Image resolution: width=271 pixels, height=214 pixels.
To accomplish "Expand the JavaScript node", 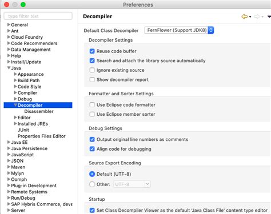I will [9, 155].
